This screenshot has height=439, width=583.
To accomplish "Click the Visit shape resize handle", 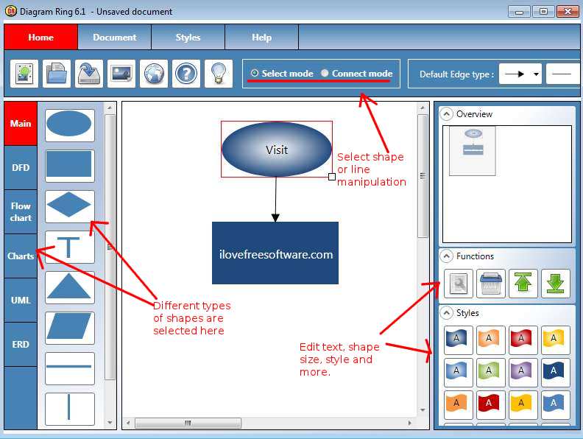I will [332, 177].
